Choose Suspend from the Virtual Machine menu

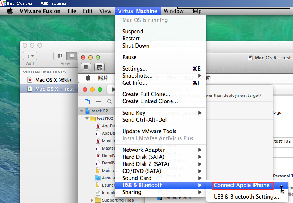coord(160,32)
